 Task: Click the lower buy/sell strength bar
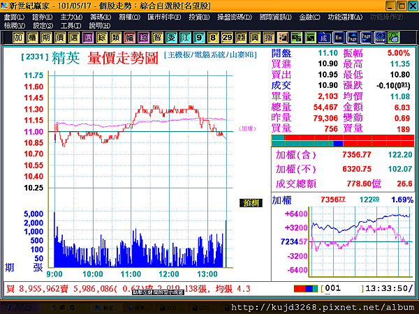pos(343,144)
